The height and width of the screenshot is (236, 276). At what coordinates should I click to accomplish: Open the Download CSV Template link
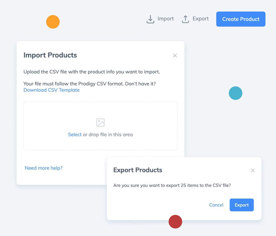tap(51, 90)
